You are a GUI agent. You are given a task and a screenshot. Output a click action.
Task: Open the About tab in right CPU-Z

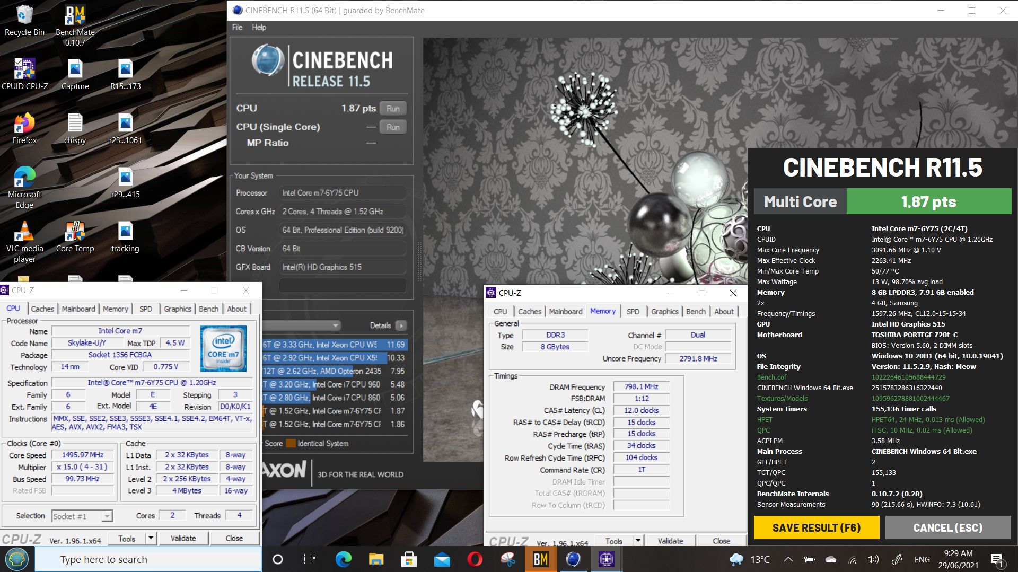[724, 311]
